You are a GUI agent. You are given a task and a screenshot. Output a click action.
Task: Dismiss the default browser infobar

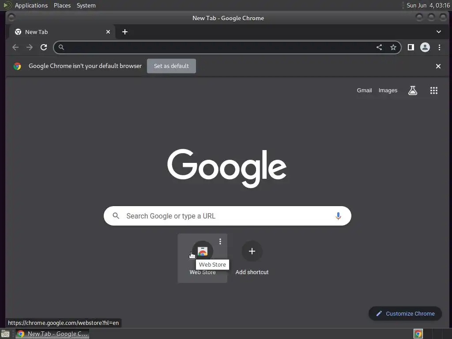(x=438, y=66)
